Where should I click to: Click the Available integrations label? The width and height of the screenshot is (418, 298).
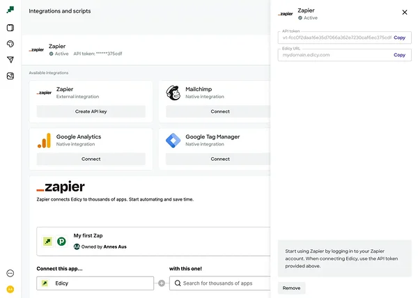pyautogui.click(x=49, y=72)
